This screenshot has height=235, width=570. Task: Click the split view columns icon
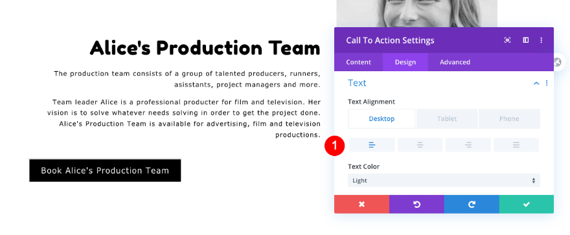[x=526, y=40]
